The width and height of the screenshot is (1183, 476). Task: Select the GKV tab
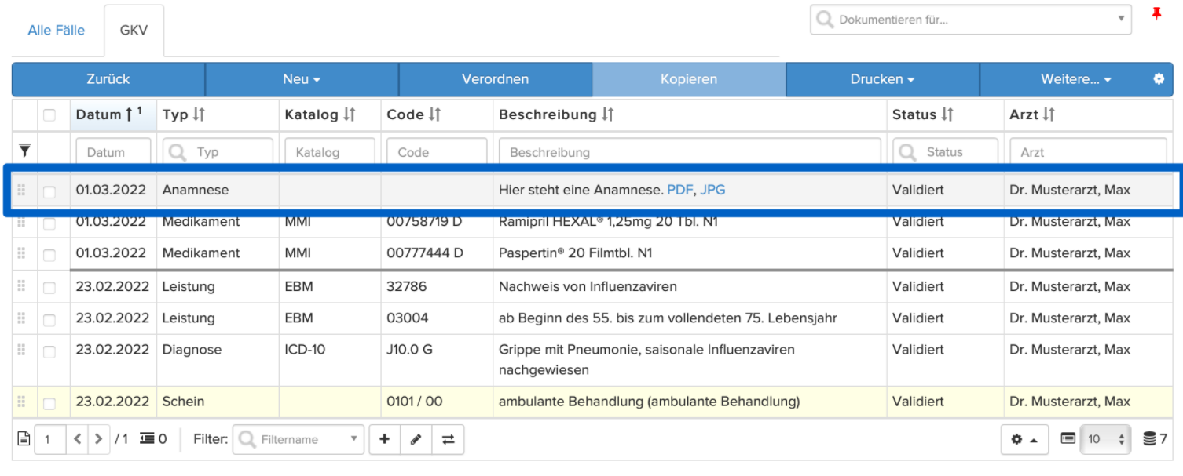(134, 31)
